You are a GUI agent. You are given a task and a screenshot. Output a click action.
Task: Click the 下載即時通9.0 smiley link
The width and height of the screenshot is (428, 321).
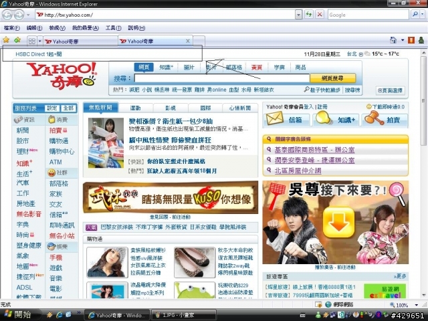385,107
